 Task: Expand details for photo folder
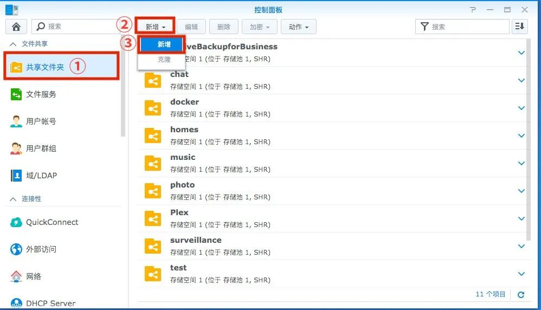pyautogui.click(x=521, y=191)
